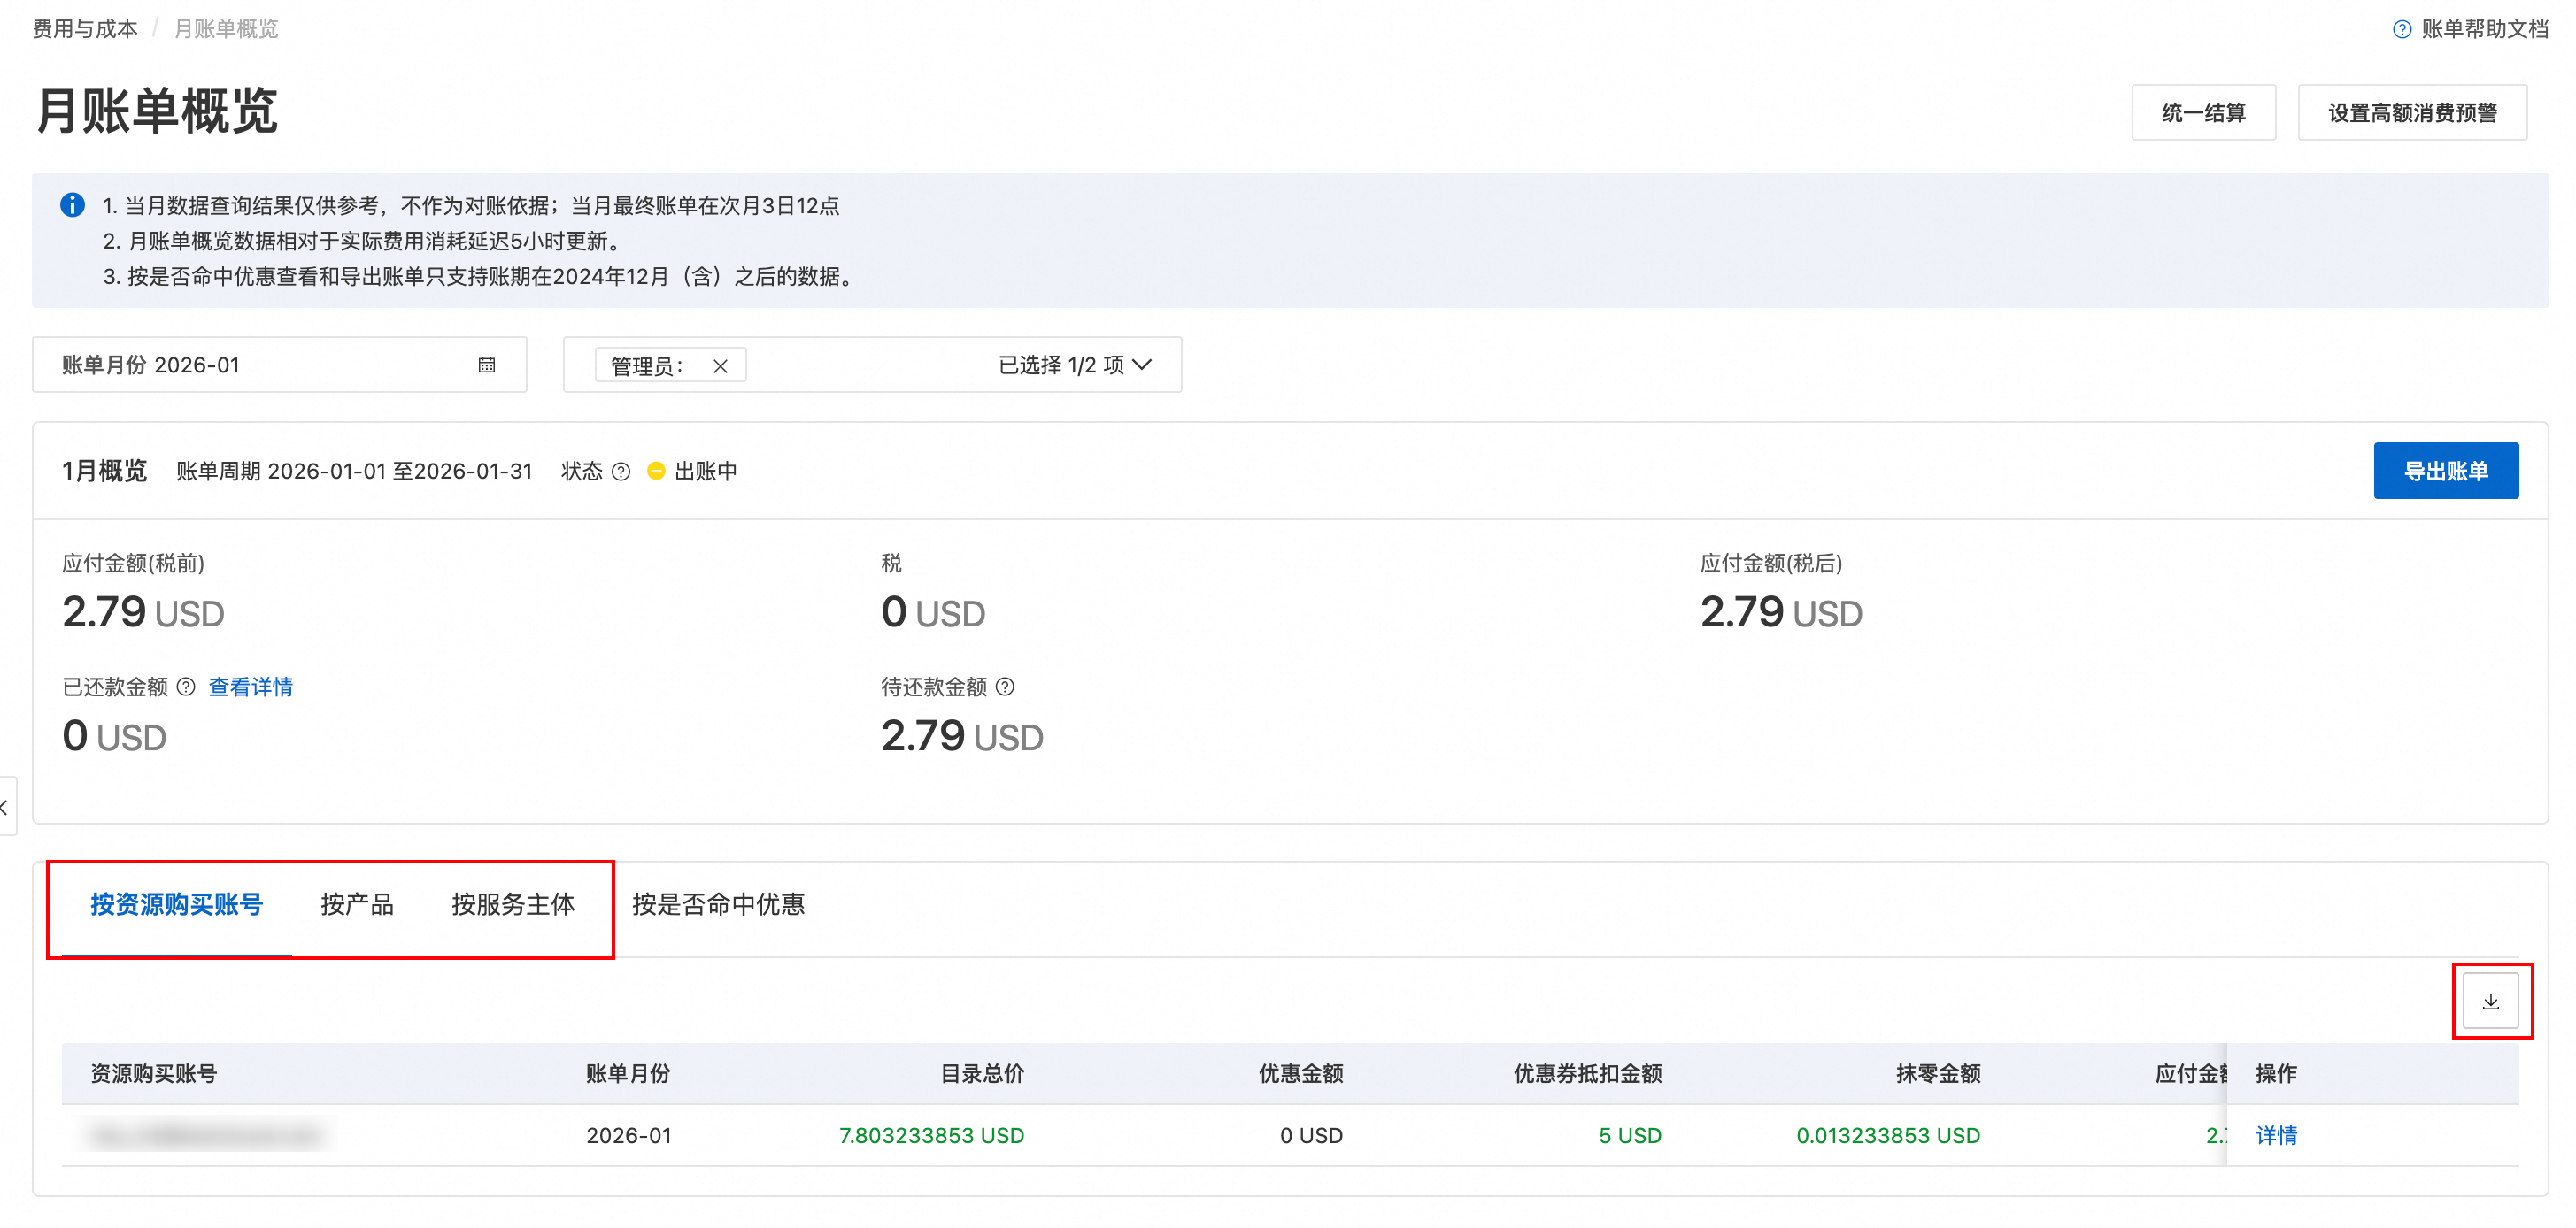The image size is (2576, 1228).
Task: Click the 导出账单 button
Action: (x=2445, y=471)
